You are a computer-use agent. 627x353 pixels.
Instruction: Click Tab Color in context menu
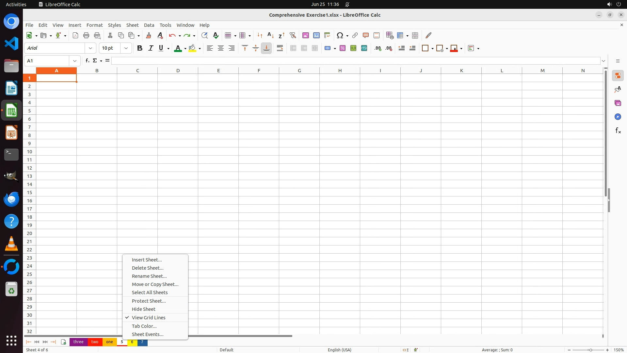tap(144, 326)
